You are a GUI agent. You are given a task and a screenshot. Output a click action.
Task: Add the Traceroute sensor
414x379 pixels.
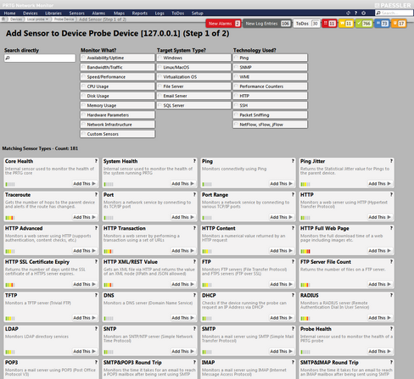[x=84, y=217]
